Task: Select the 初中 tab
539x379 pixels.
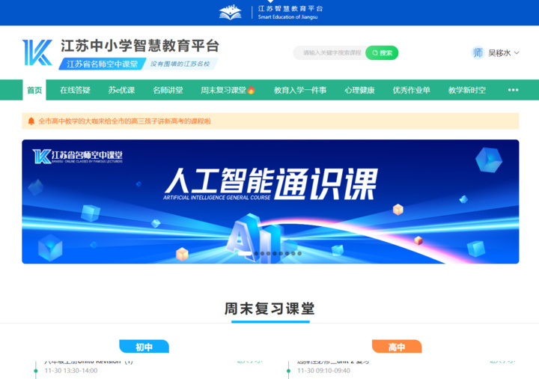Action: pos(144,347)
